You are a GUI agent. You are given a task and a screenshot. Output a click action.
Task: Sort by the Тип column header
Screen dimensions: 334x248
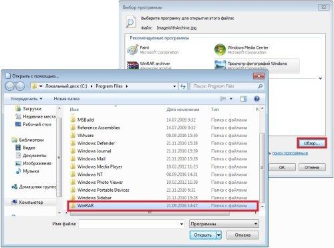click(215, 110)
